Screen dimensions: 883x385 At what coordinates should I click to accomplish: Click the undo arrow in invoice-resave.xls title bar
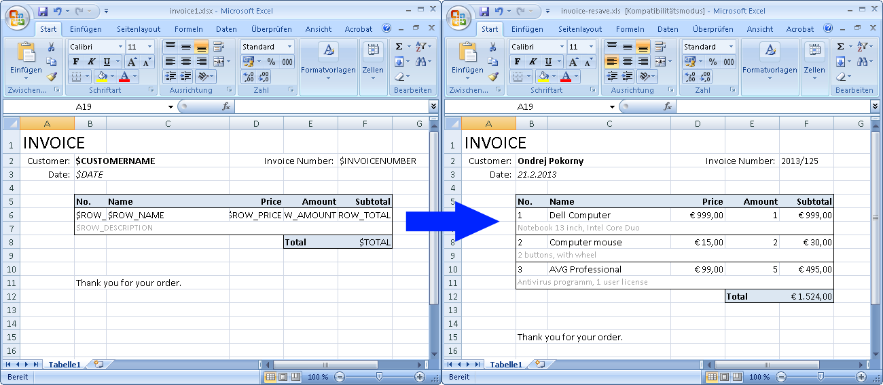point(499,12)
